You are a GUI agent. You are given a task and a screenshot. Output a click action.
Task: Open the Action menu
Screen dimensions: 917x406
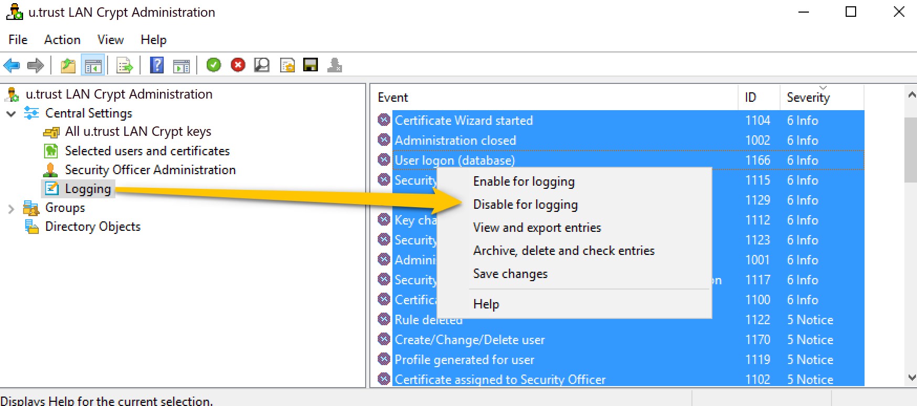[62, 40]
